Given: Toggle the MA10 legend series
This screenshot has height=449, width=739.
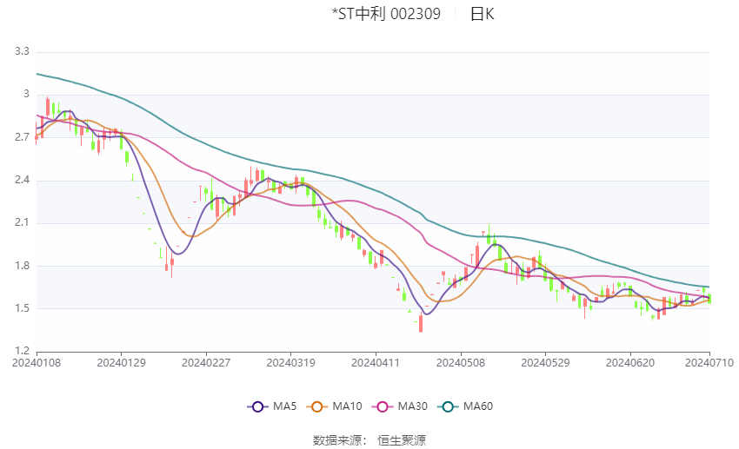Looking at the screenshot, I should [334, 406].
